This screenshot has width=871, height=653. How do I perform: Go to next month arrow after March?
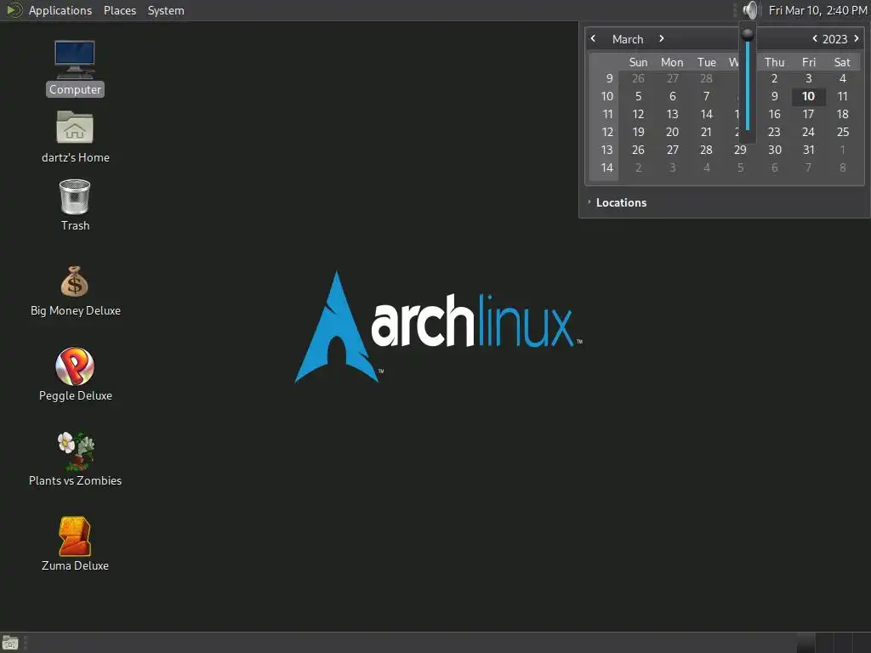tap(661, 38)
